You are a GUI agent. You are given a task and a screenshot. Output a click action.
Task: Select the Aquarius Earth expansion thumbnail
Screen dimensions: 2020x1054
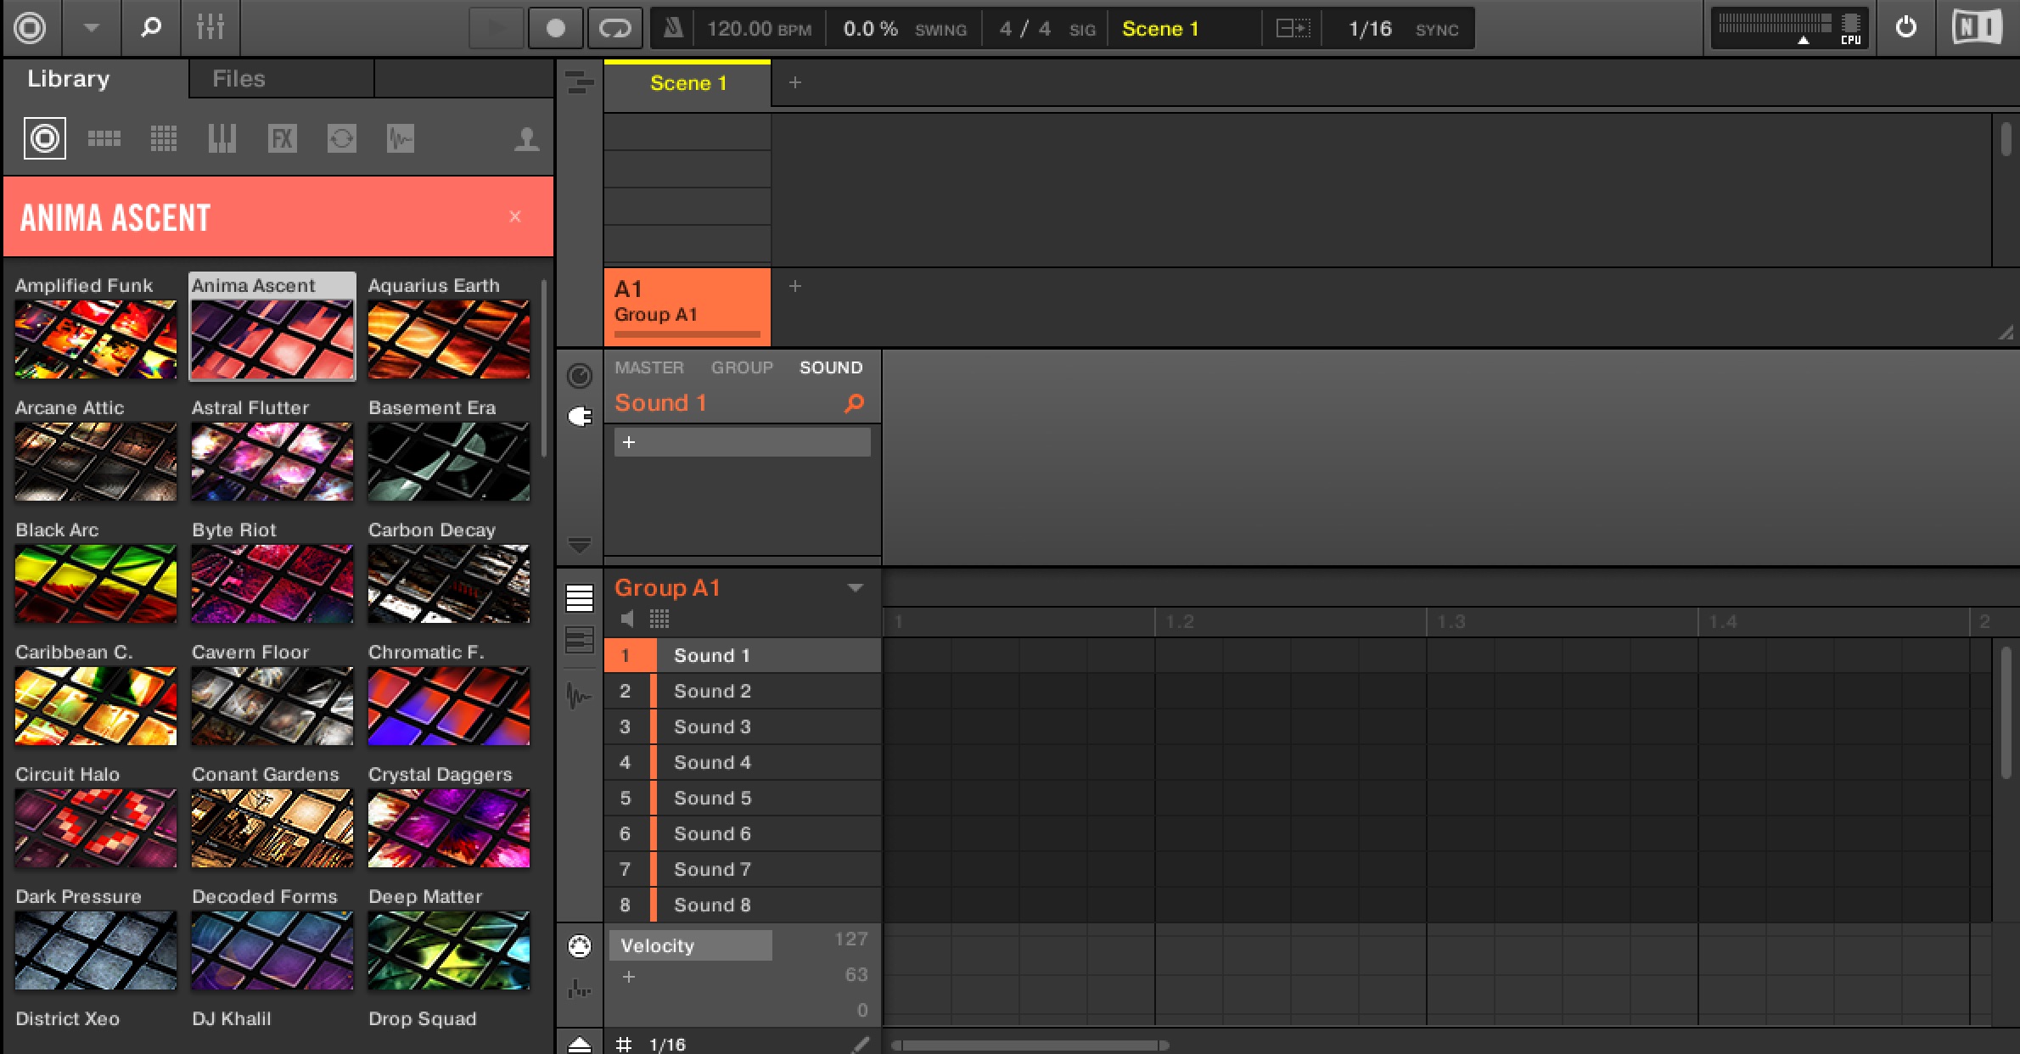click(449, 340)
